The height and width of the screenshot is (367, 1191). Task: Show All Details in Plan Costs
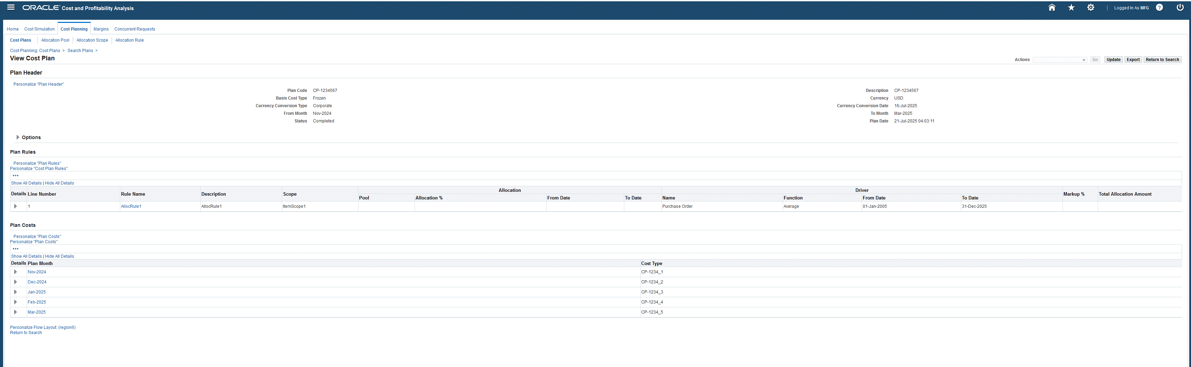(x=26, y=256)
